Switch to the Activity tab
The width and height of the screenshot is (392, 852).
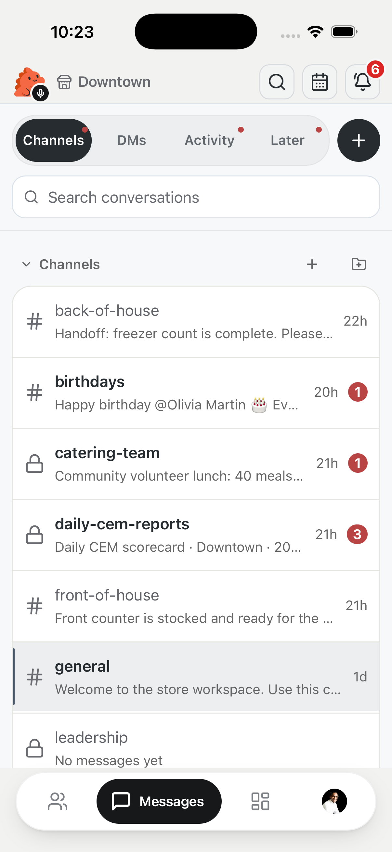click(209, 140)
